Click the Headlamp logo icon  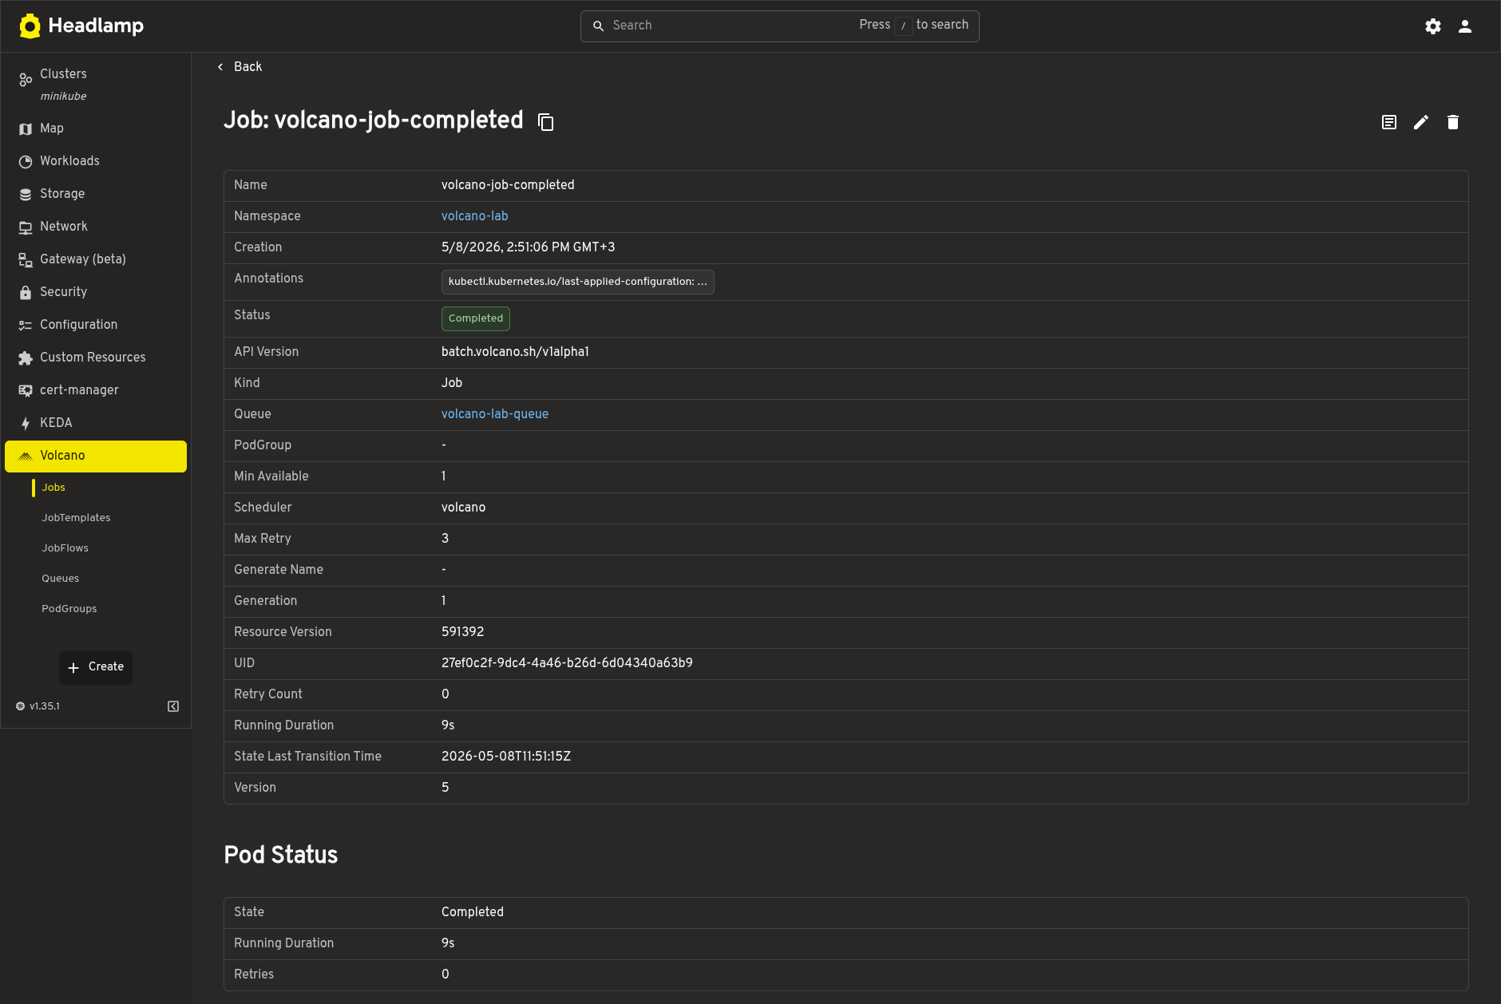click(30, 26)
